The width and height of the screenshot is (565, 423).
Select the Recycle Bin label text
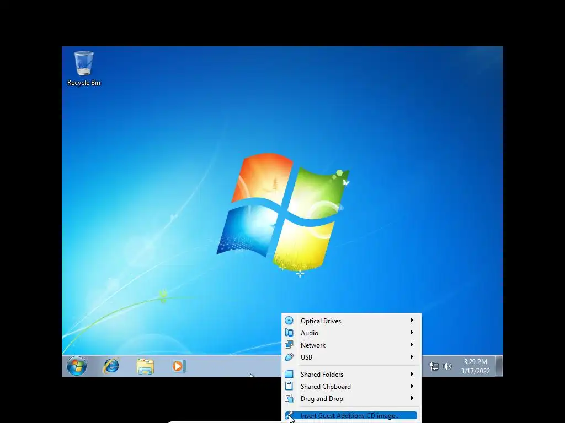pos(84,83)
